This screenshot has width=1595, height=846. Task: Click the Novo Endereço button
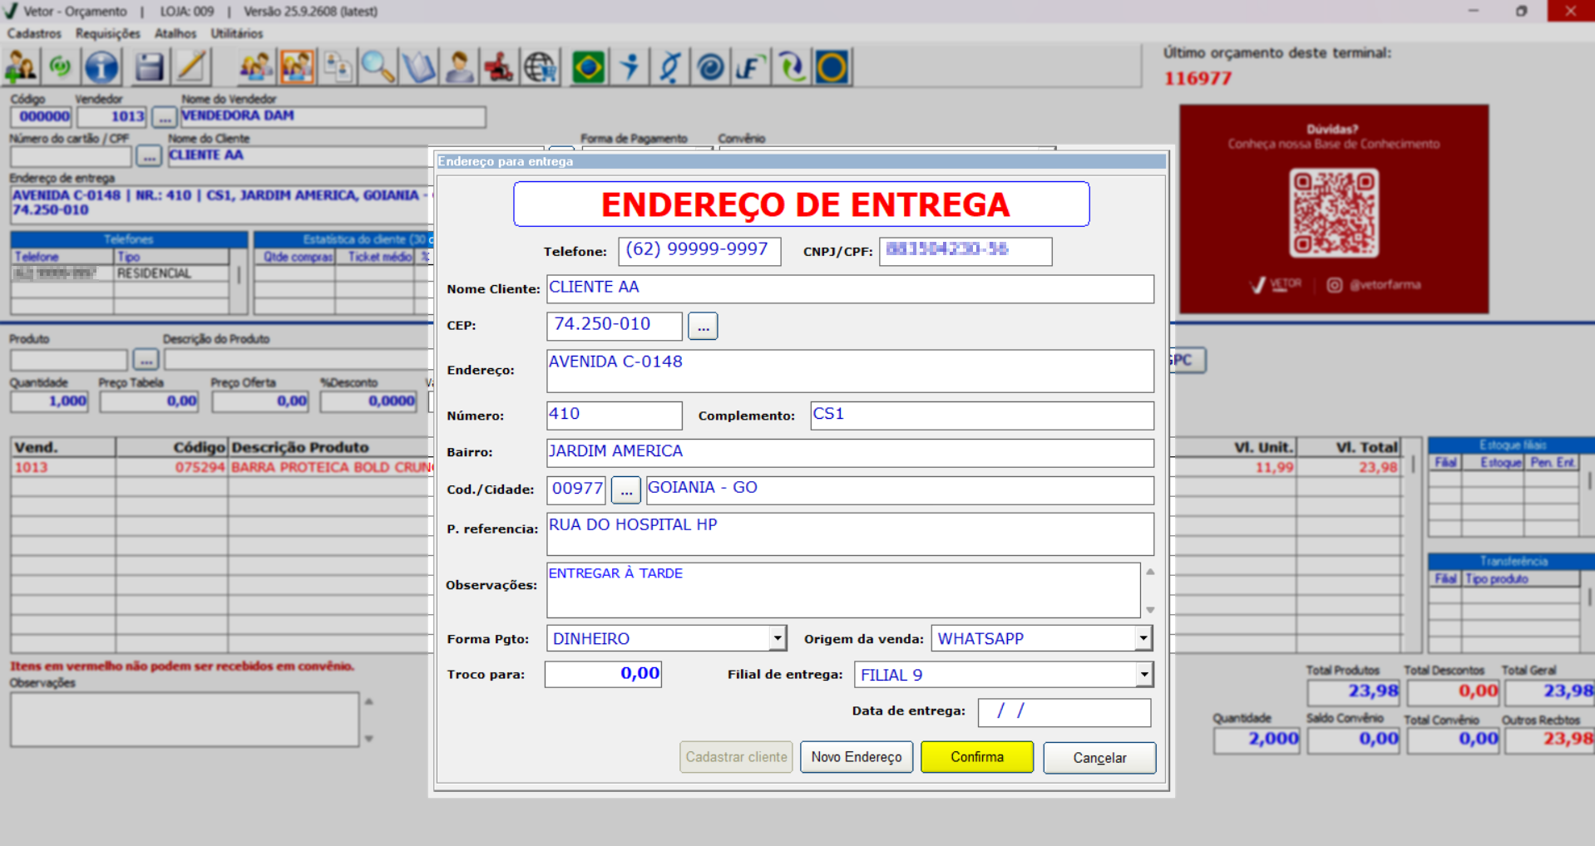click(x=856, y=757)
